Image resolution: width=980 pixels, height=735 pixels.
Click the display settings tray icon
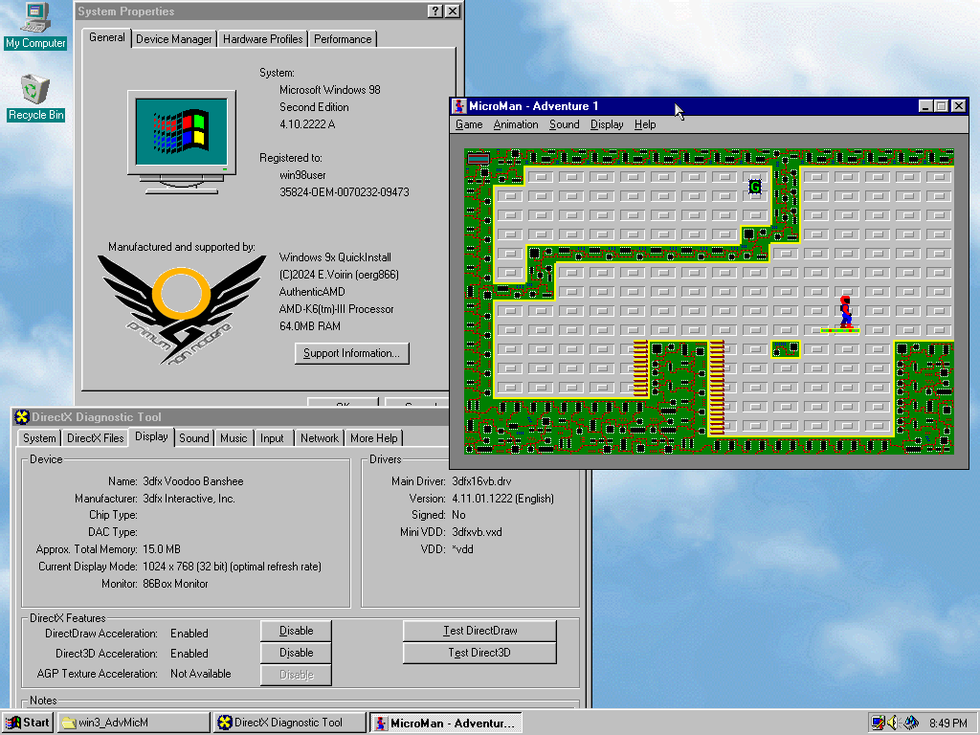point(879,723)
